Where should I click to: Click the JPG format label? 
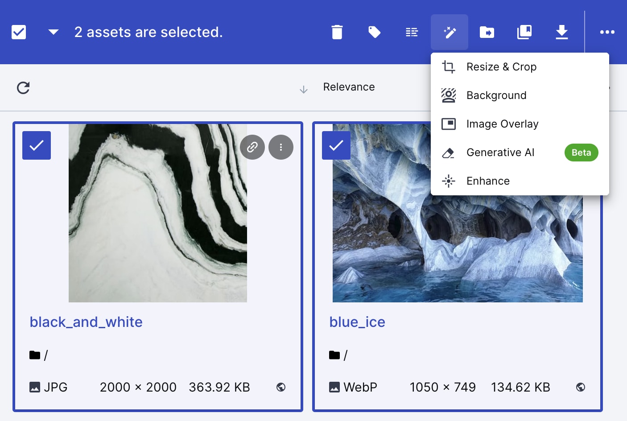click(x=56, y=387)
